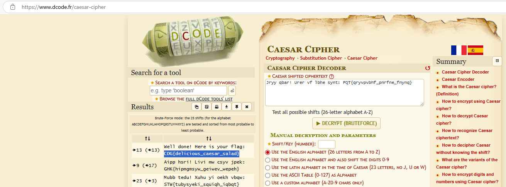
Task: Open How to recognize Caesar ciphertext link
Action: point(464,134)
